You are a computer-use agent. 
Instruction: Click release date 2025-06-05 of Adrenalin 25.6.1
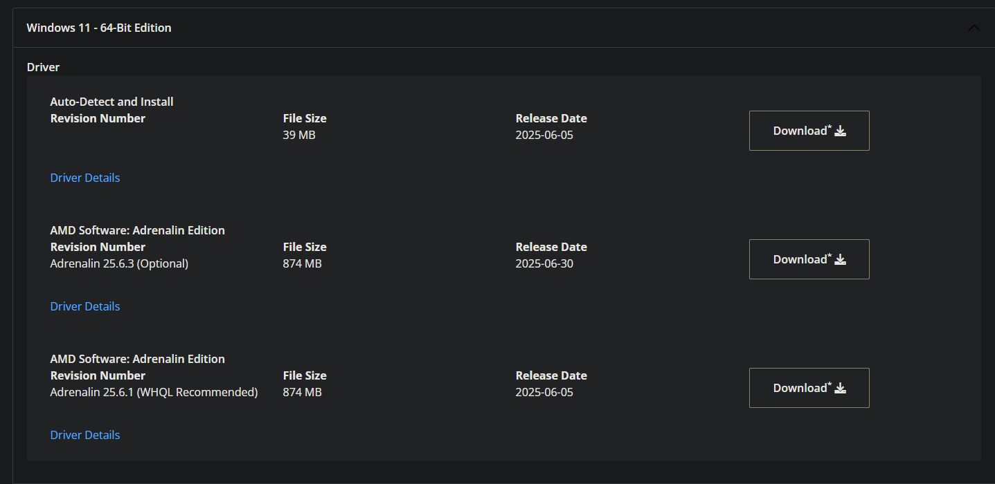coord(544,392)
